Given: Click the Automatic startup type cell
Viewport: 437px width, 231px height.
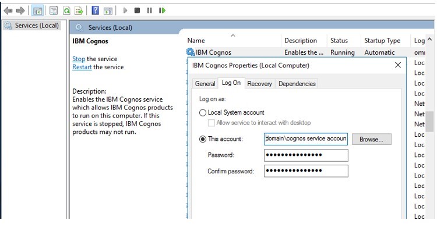Looking at the screenshot, I should click(379, 52).
